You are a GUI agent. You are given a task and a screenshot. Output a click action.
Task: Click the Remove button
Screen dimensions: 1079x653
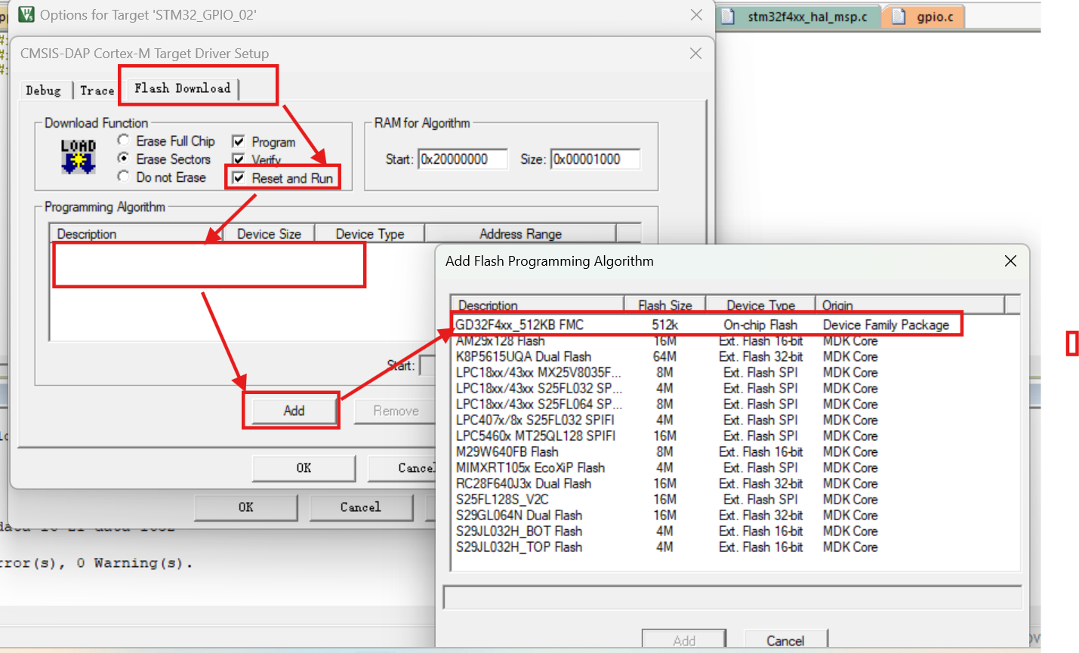(x=396, y=411)
